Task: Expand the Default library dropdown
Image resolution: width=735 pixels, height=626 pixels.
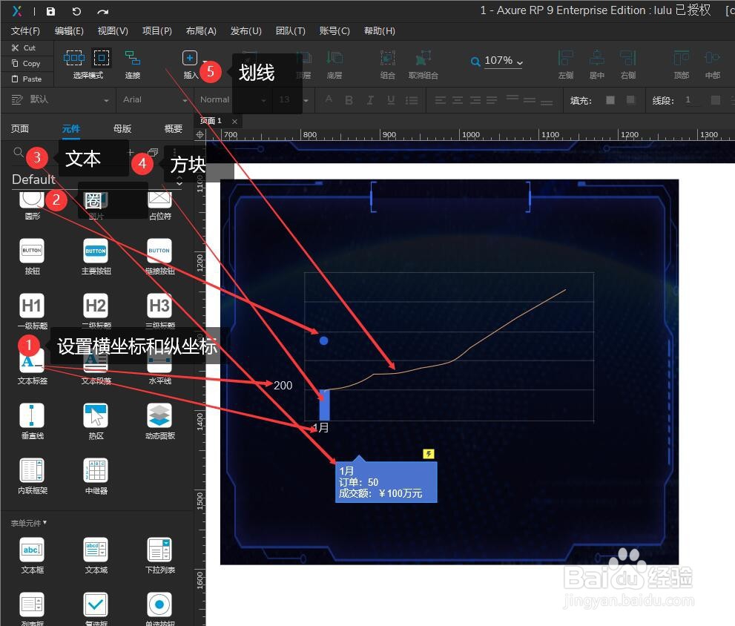Action: pos(179,180)
